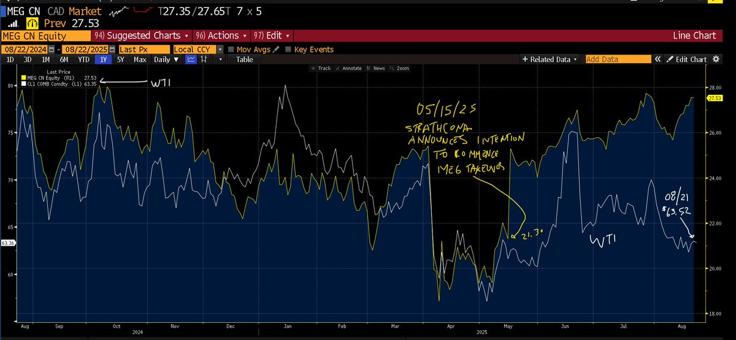Select the Annotate tool
736x340 pixels.
coord(350,69)
